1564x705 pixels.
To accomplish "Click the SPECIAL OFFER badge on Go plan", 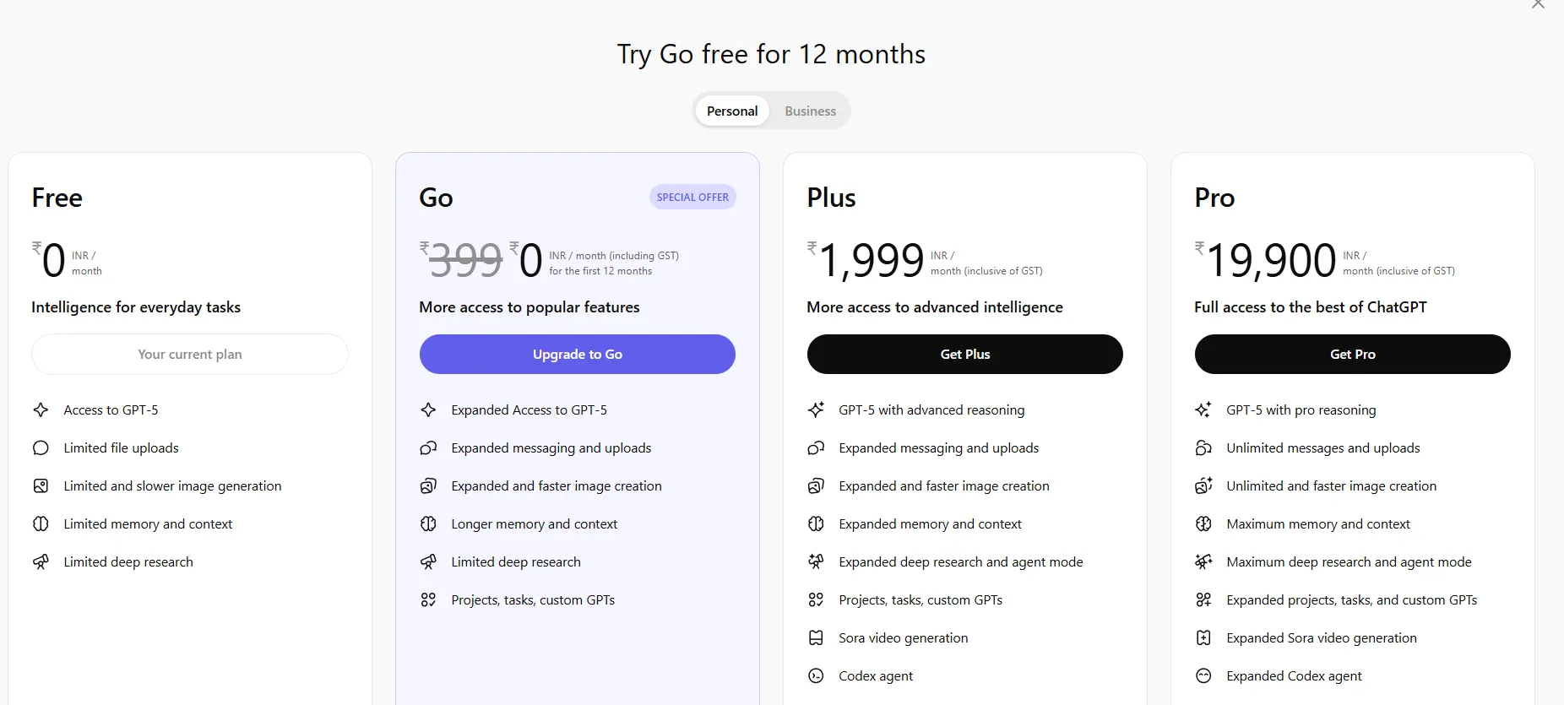I will (x=692, y=198).
